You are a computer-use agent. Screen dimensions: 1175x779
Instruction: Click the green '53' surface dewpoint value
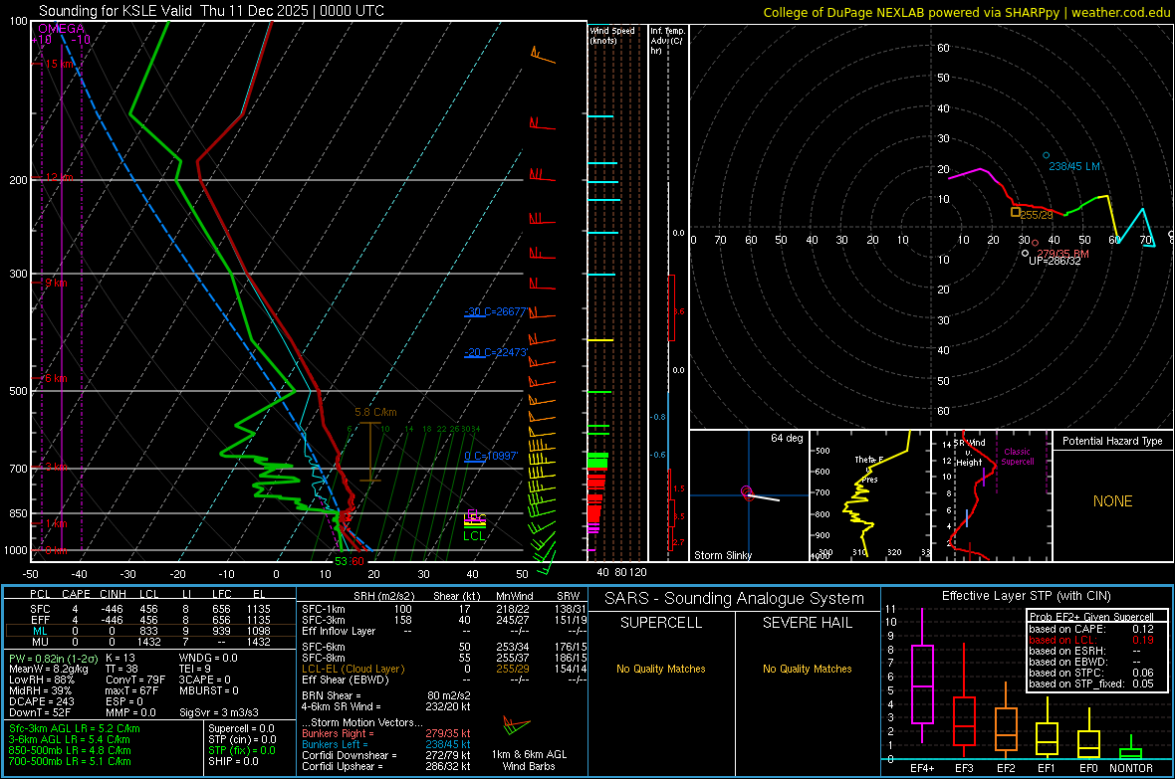pos(341,561)
